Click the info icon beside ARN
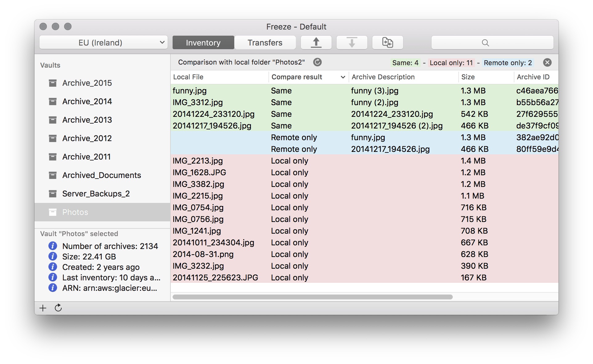593x364 pixels. coord(53,288)
